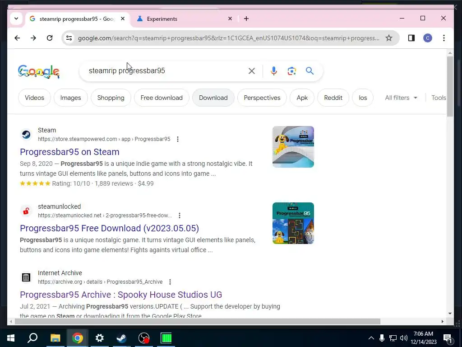
Task: Open volume control in system tray
Action: point(404,338)
